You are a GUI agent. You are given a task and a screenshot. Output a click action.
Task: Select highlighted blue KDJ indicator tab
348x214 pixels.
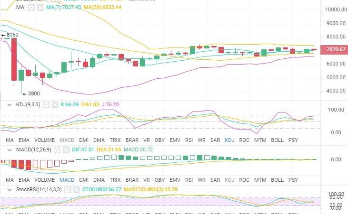click(x=229, y=140)
